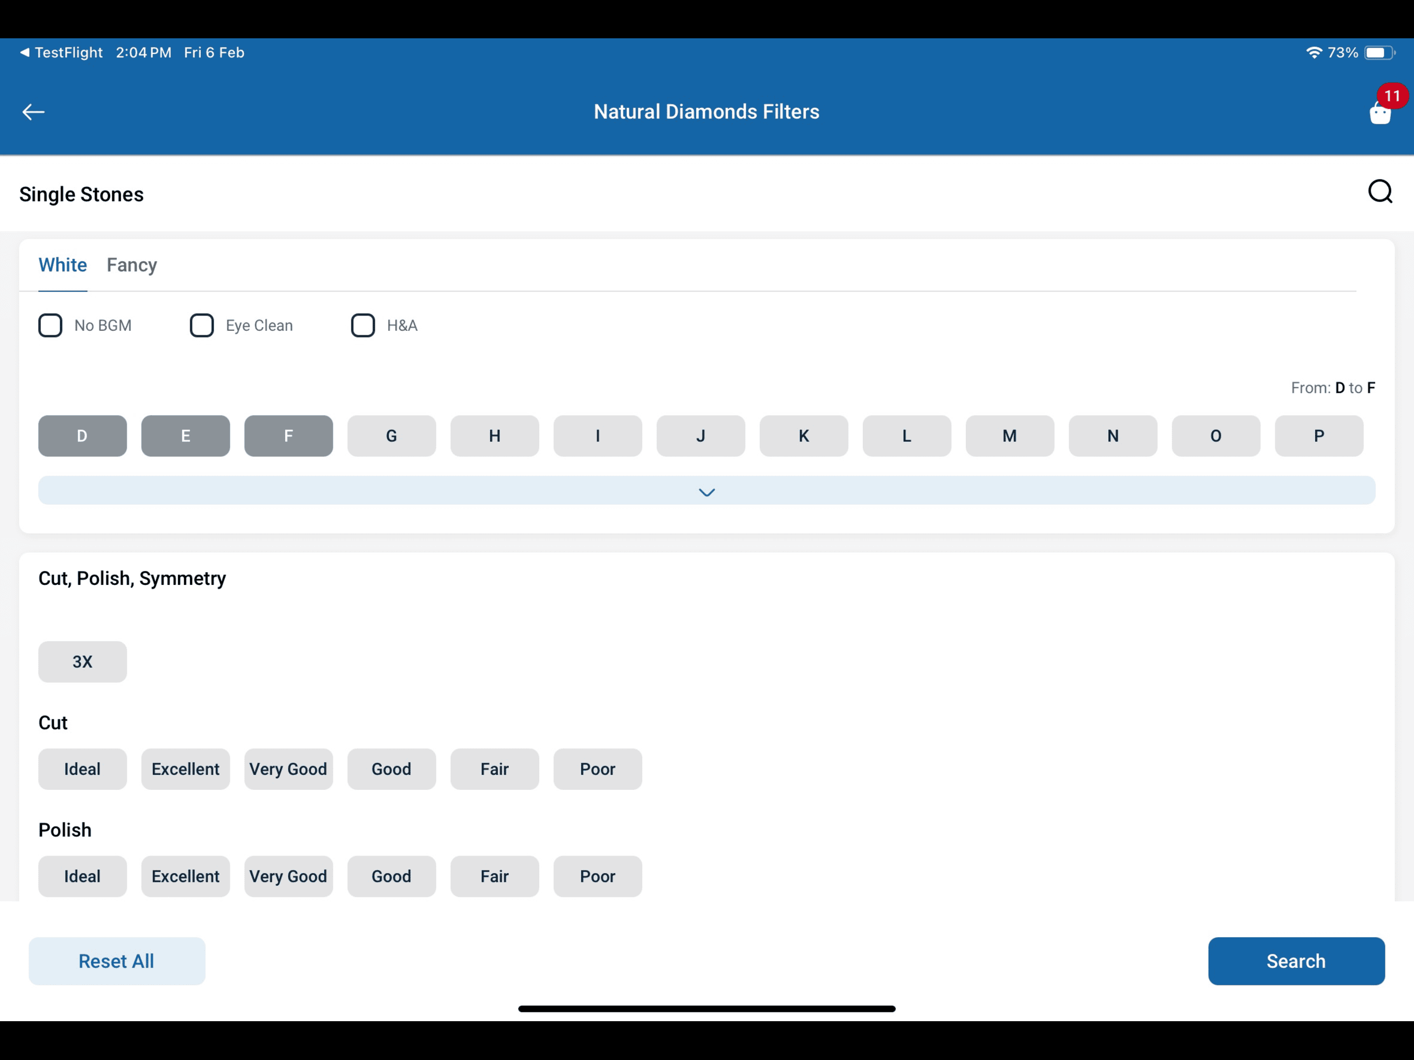
Task: Select Poor under Polish
Action: pos(598,876)
